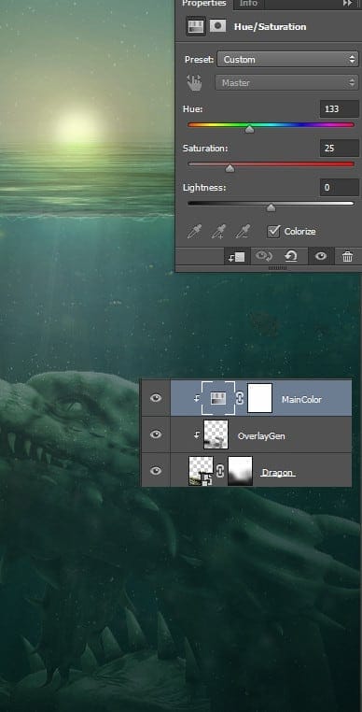The height and width of the screenshot is (712, 362).
Task: Click the Lightness label
Action: tap(203, 188)
